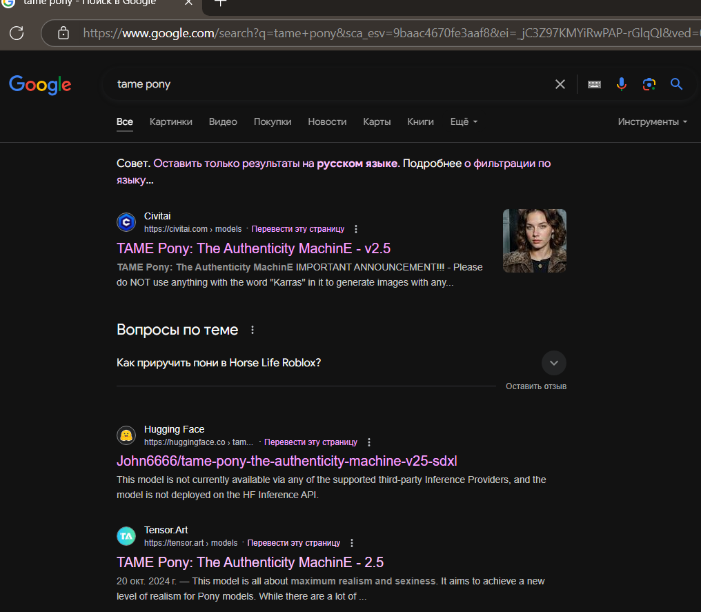The height and width of the screenshot is (612, 701).
Task: Click the 'Вопросы по теме' heading
Action: click(177, 330)
